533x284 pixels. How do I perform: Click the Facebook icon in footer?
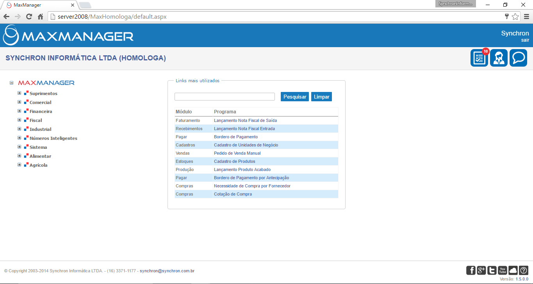471,270
